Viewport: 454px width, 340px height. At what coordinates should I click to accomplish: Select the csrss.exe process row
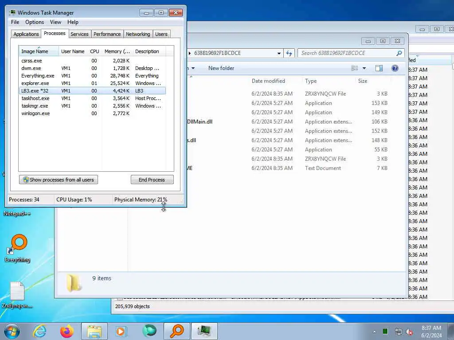tap(92, 61)
